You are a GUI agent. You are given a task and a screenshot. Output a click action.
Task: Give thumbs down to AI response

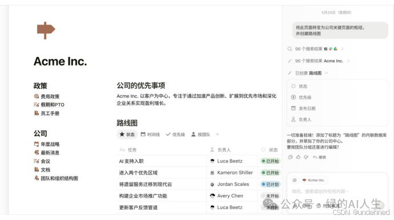coord(306,157)
